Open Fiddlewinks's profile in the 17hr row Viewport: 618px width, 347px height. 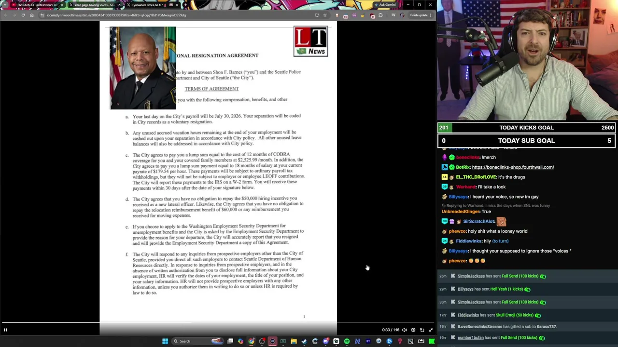[x=468, y=315]
